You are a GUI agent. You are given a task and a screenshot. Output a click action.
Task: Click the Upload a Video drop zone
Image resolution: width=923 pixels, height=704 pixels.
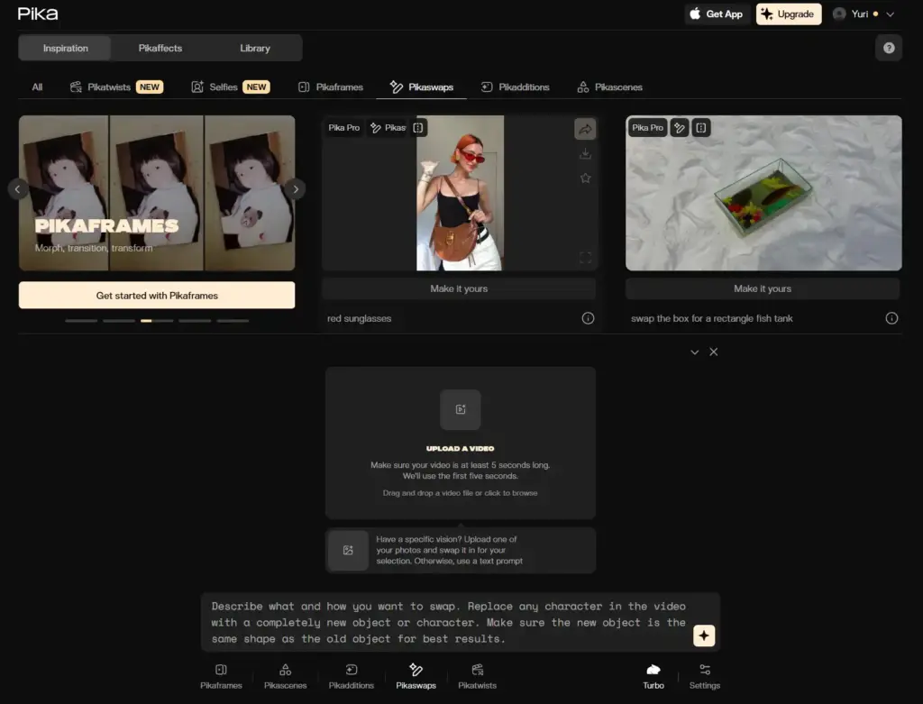pyautogui.click(x=461, y=443)
